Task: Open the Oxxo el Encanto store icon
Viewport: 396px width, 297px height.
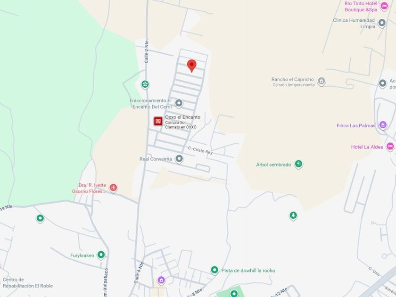Action: coord(158,121)
